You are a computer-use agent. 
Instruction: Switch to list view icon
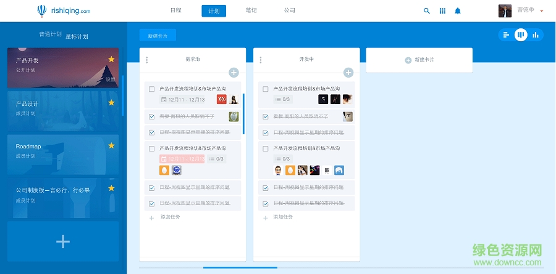coord(506,35)
